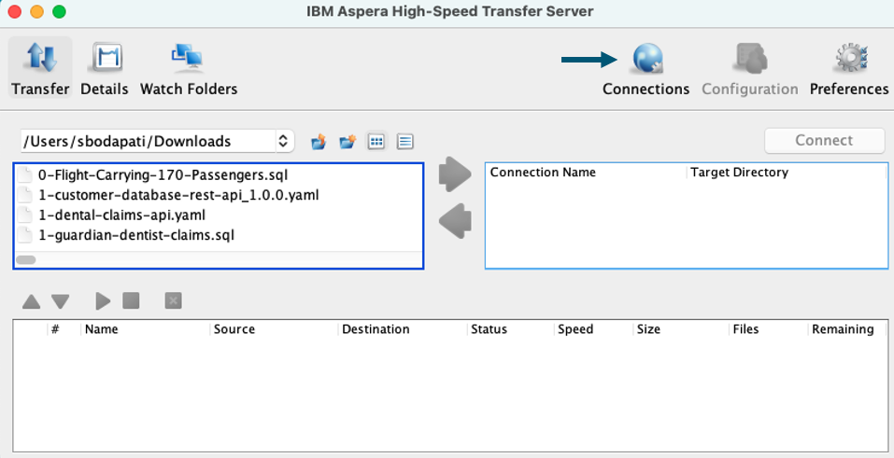
Task: Open the Configuration window
Action: [750, 68]
